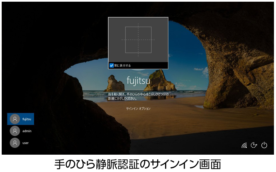The width and height of the screenshot is (276, 172).
Task: Click the admin account avatar icon
Action: (15, 131)
